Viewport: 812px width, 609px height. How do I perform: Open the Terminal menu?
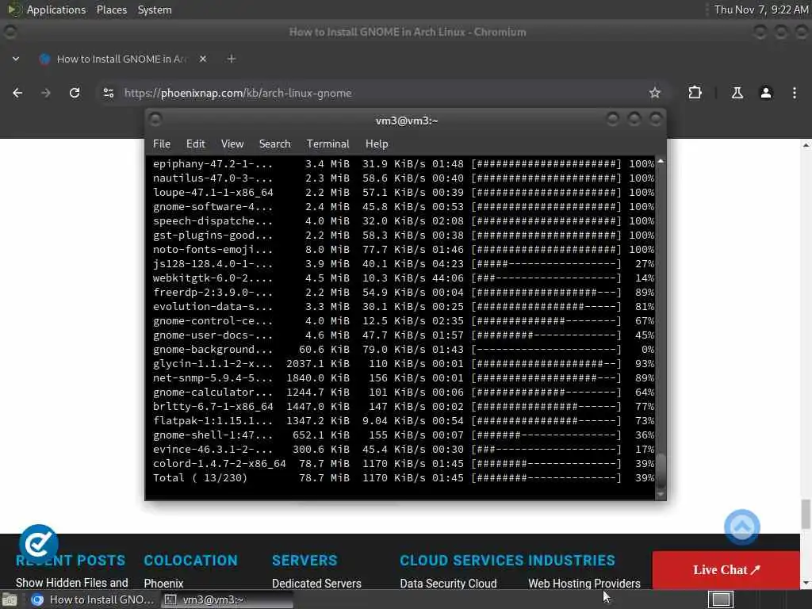tap(327, 144)
